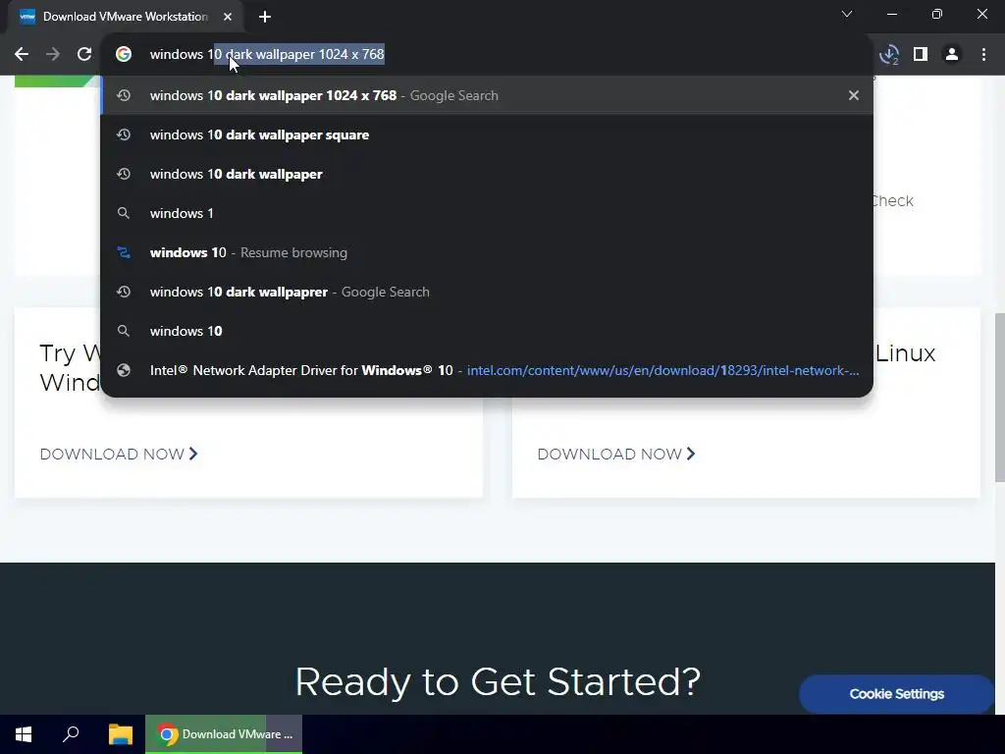Click the search icon beside 'windows 1'

click(x=124, y=213)
